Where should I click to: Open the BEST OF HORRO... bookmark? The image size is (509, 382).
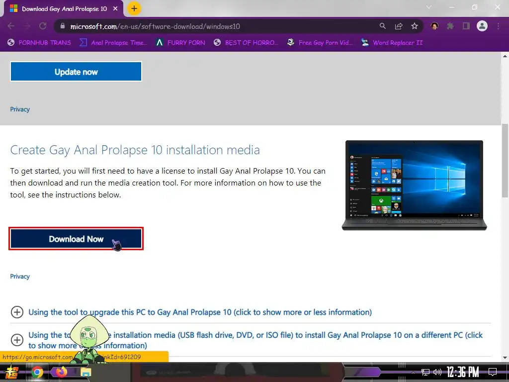tap(246, 43)
